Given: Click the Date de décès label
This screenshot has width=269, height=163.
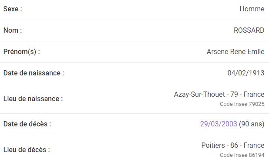Looking at the screenshot, I should (27, 124).
